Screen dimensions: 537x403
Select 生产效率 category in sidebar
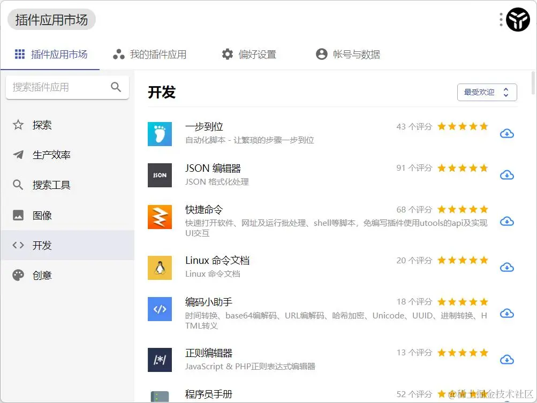67,155
